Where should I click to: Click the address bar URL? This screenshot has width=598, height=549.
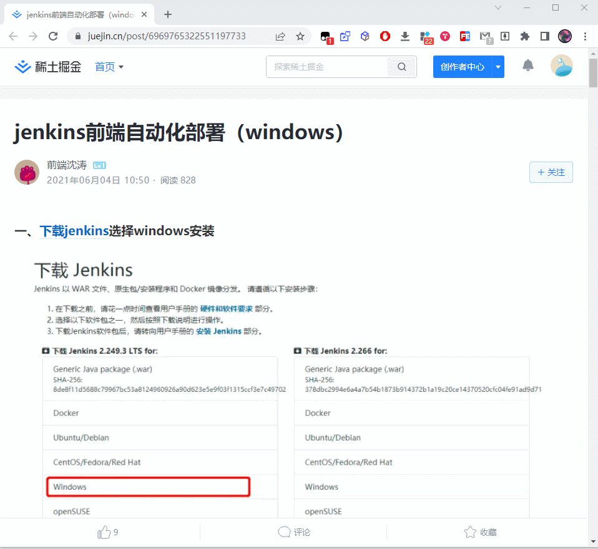[167, 36]
